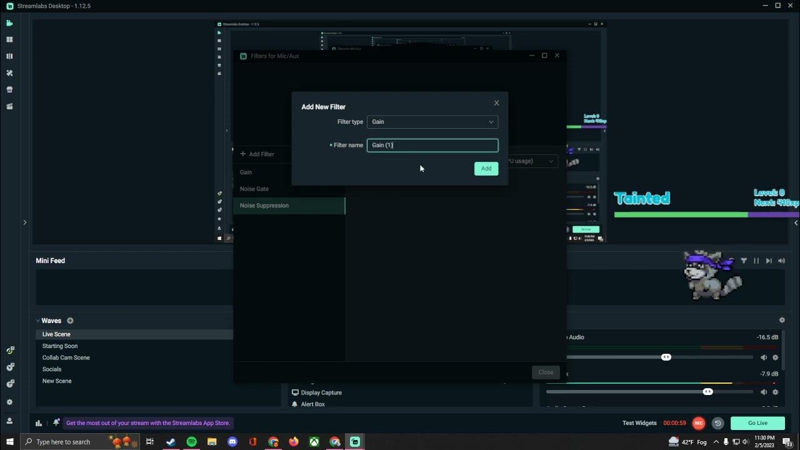Select the Noise Suppression filter

pyautogui.click(x=289, y=206)
